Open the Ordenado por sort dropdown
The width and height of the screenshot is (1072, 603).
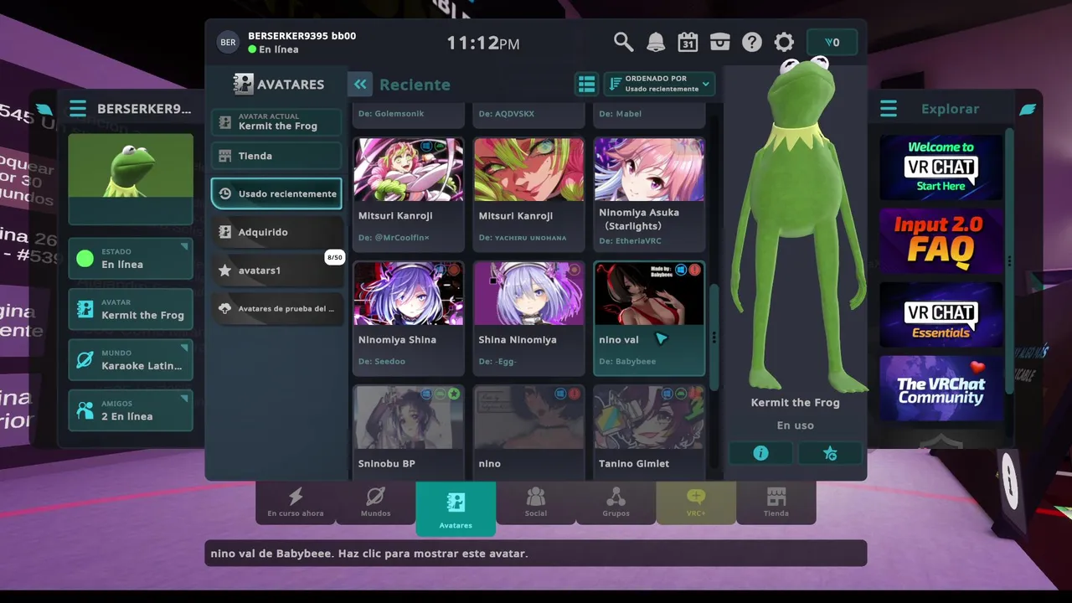click(x=659, y=84)
